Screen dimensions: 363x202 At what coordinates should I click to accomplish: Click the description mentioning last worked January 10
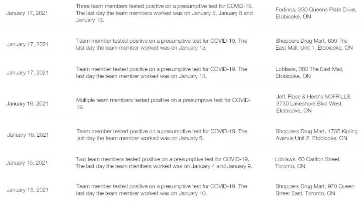tap(161, 190)
